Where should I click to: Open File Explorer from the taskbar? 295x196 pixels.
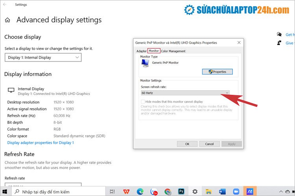tap(208, 192)
